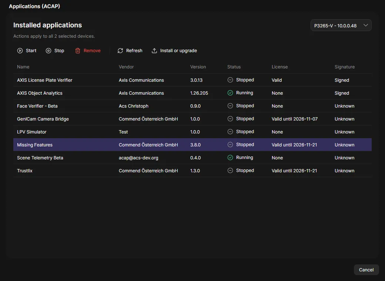The height and width of the screenshot is (281, 385).
Task: Sort by the Version column header
Action: pyautogui.click(x=198, y=67)
